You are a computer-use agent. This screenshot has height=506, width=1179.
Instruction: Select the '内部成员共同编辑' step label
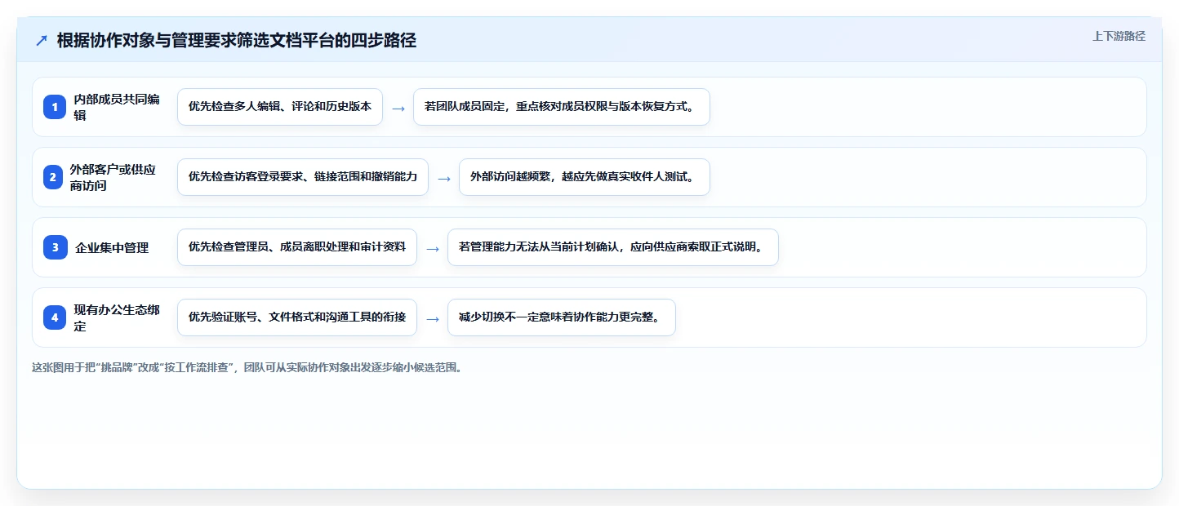(117, 107)
